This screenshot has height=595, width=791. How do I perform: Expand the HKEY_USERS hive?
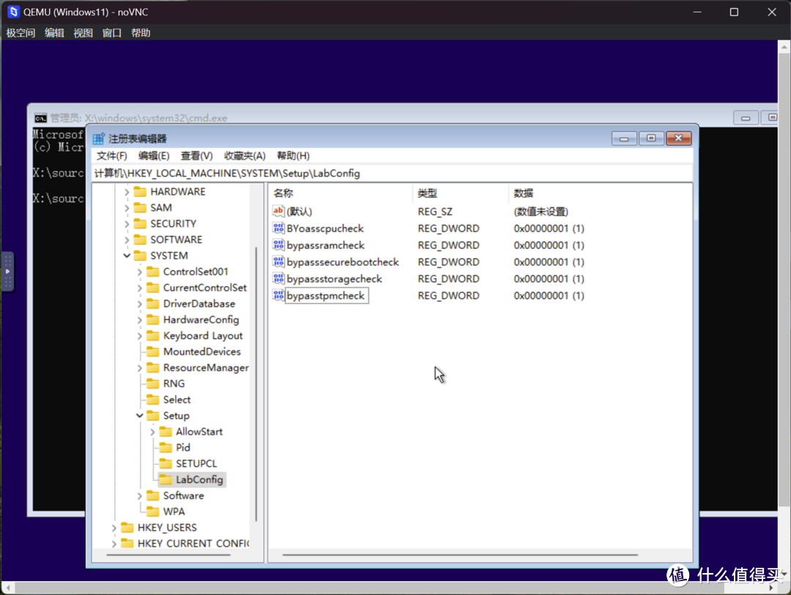pos(114,528)
